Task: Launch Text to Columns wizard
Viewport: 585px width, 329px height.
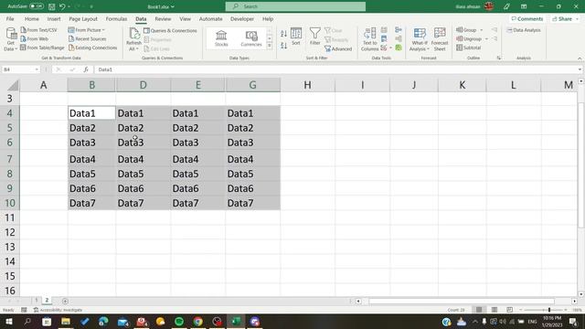Action: tap(369, 39)
